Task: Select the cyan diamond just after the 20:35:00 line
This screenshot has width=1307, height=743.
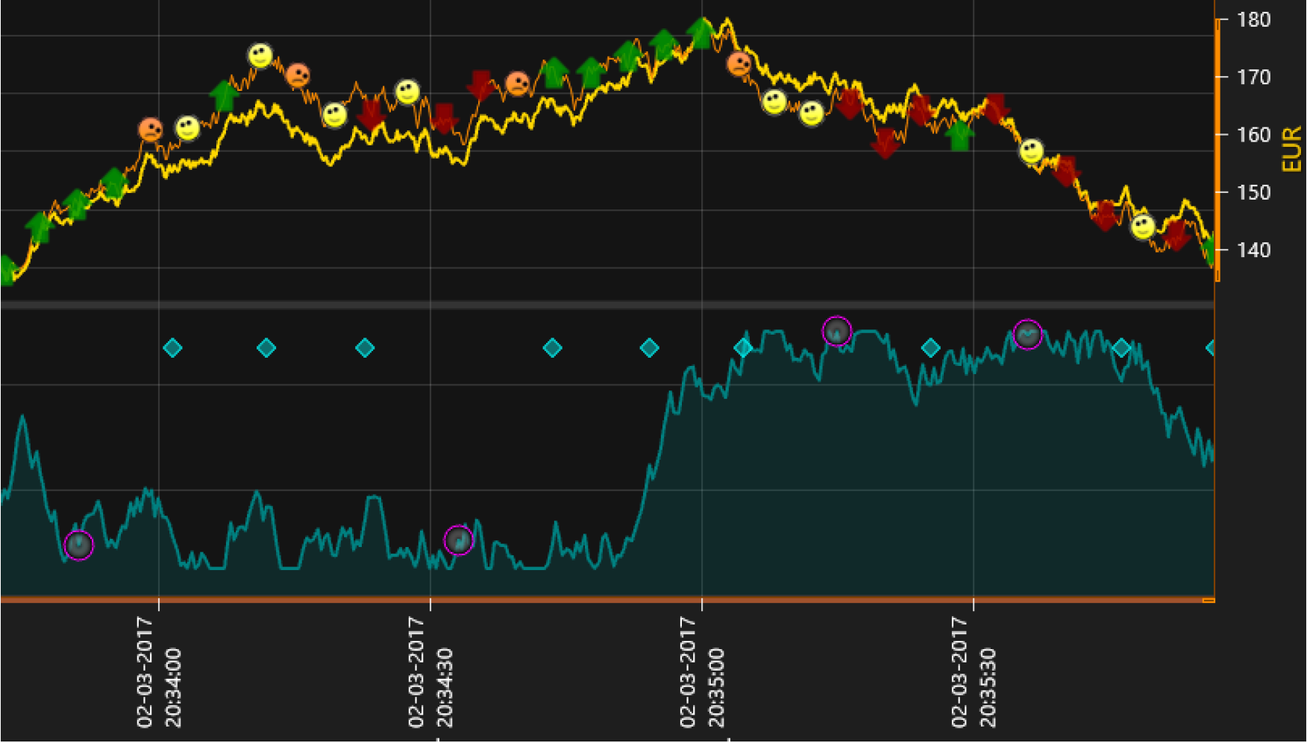Action: tap(743, 348)
